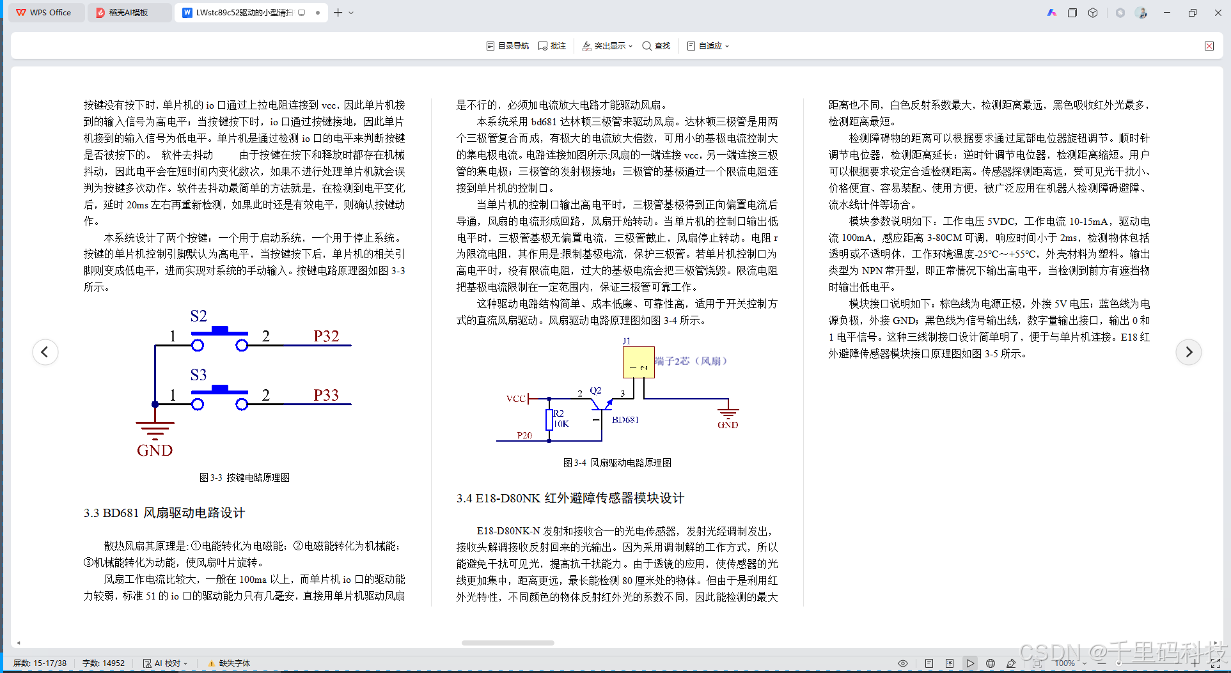Click the pen writing mode icon
Image resolution: width=1231 pixels, height=673 pixels.
coord(1011,663)
